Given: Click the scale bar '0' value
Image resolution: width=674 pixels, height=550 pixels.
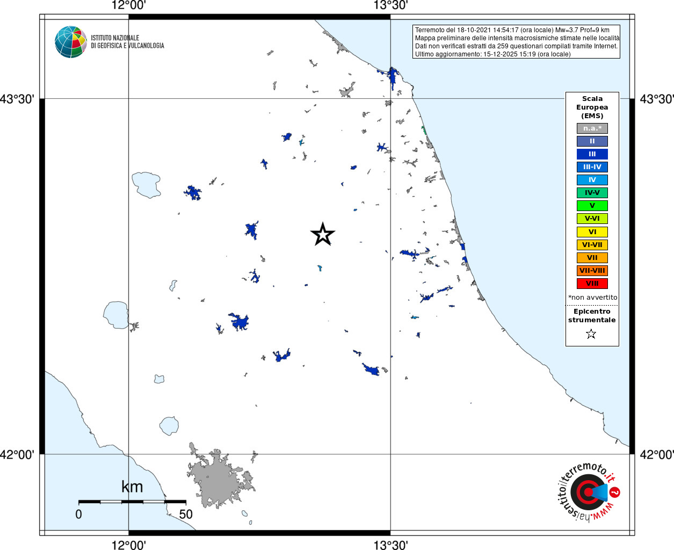Looking at the screenshot, I should [79, 514].
